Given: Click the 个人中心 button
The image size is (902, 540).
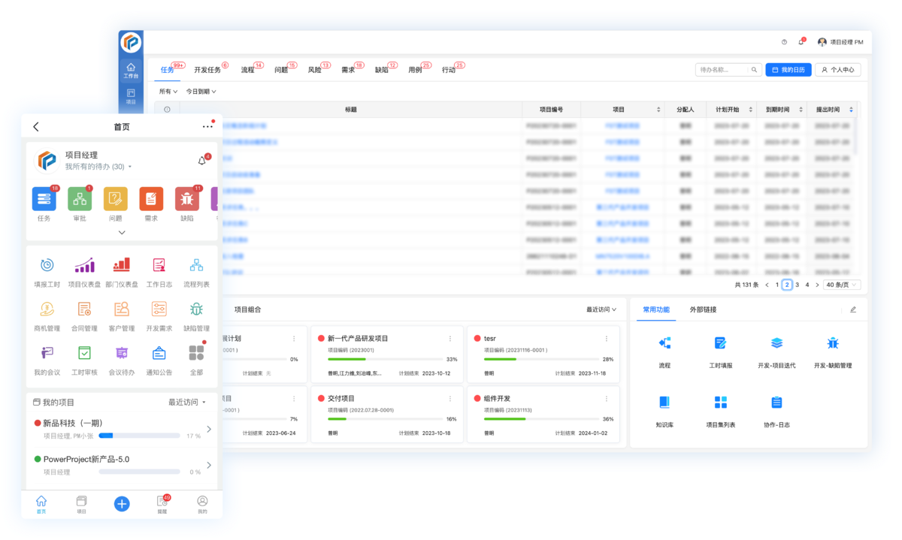Looking at the screenshot, I should tap(838, 69).
